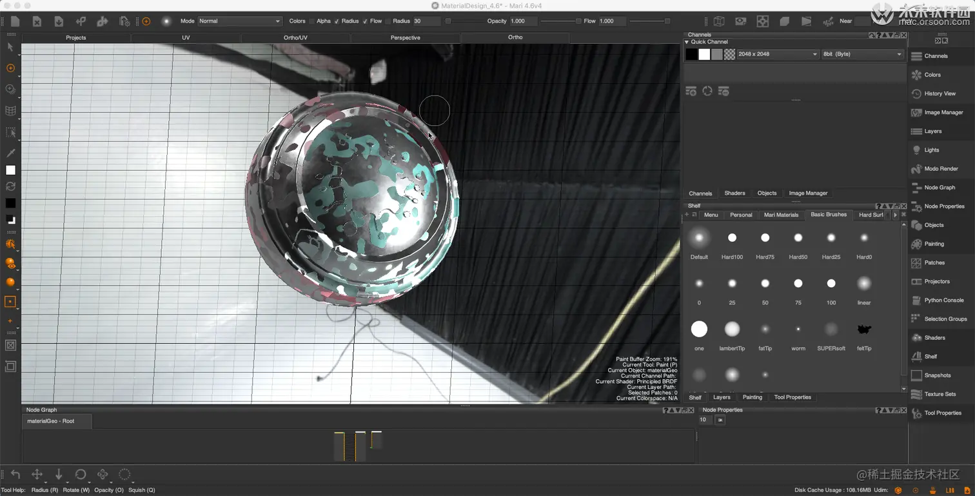
Task: Activate the Paint tool in left toolbar
Action: (x=10, y=68)
